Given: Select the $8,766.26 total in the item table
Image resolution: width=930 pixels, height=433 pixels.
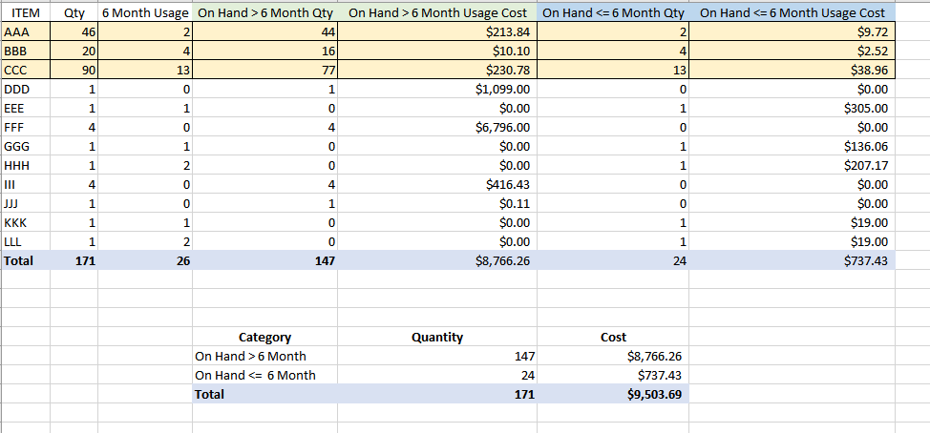Looking at the screenshot, I should tap(437, 260).
